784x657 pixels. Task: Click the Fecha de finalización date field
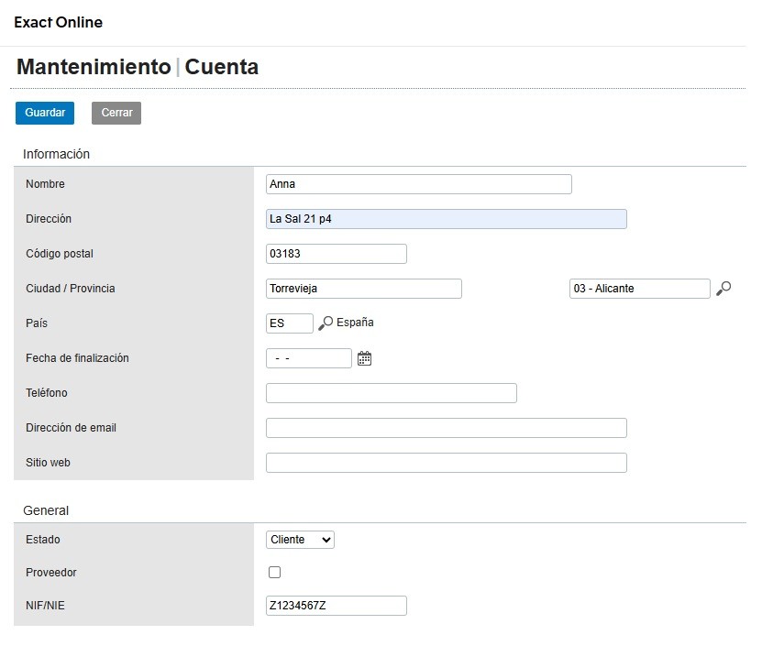(x=308, y=358)
